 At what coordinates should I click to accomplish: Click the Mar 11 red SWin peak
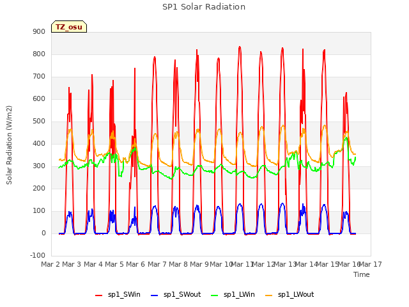[x=240, y=47]
